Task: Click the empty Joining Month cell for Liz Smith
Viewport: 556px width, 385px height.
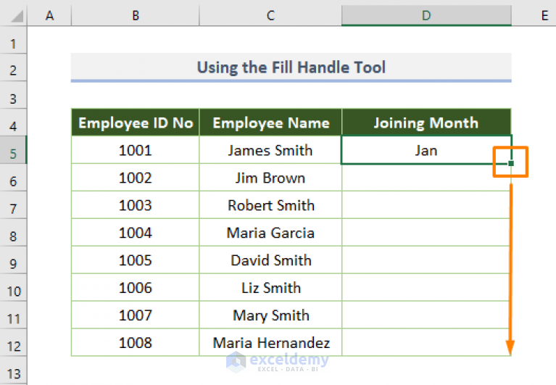Action: coord(426,288)
